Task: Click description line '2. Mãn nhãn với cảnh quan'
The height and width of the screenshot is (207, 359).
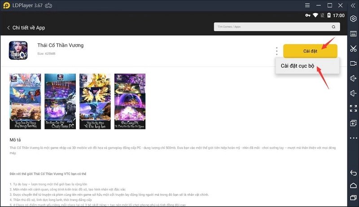Action: [68, 189]
